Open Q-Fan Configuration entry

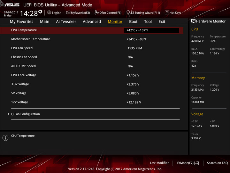pos(25,114)
